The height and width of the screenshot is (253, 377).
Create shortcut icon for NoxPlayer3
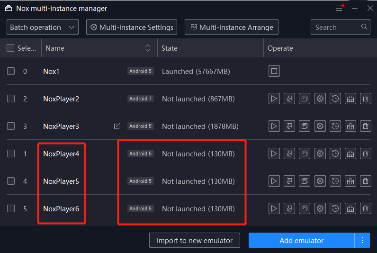pyautogui.click(x=289, y=126)
